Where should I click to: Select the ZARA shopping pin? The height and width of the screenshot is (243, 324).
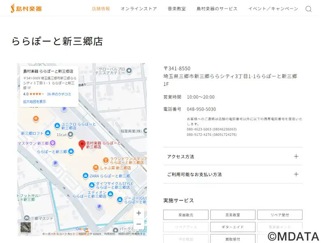(x=85, y=176)
